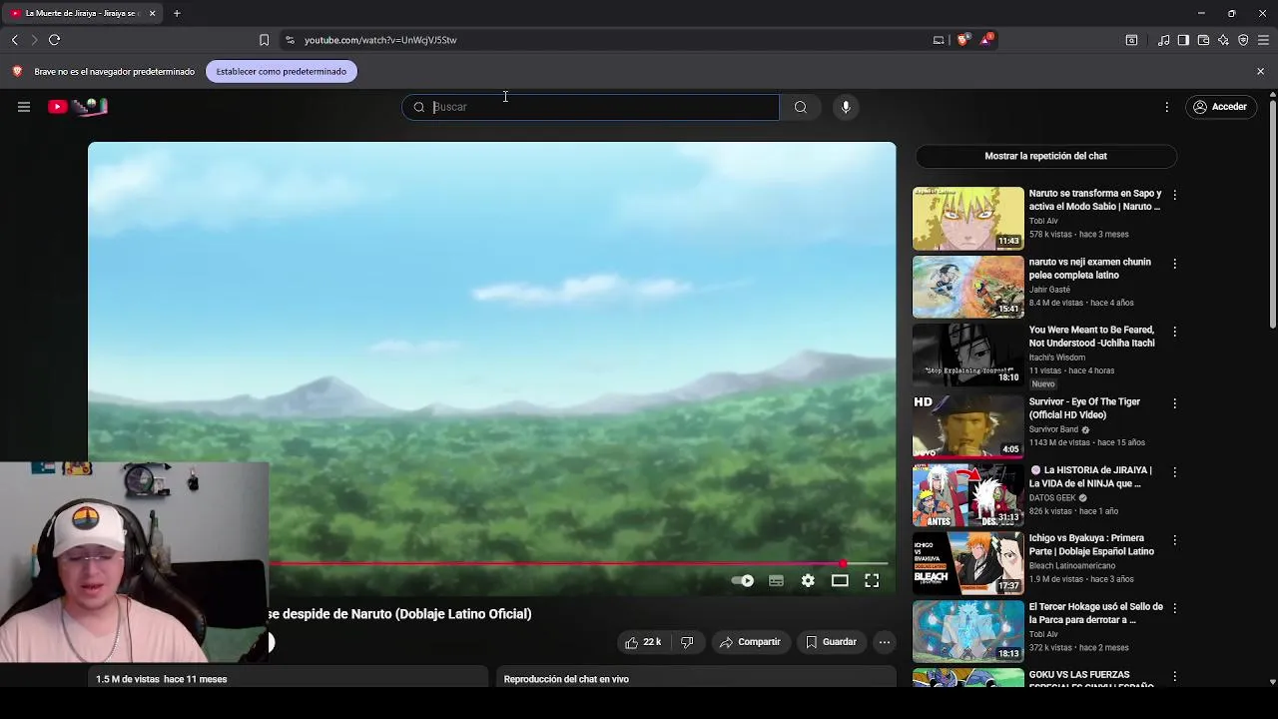
Task: Click the browser forward arrow
Action: (34, 40)
